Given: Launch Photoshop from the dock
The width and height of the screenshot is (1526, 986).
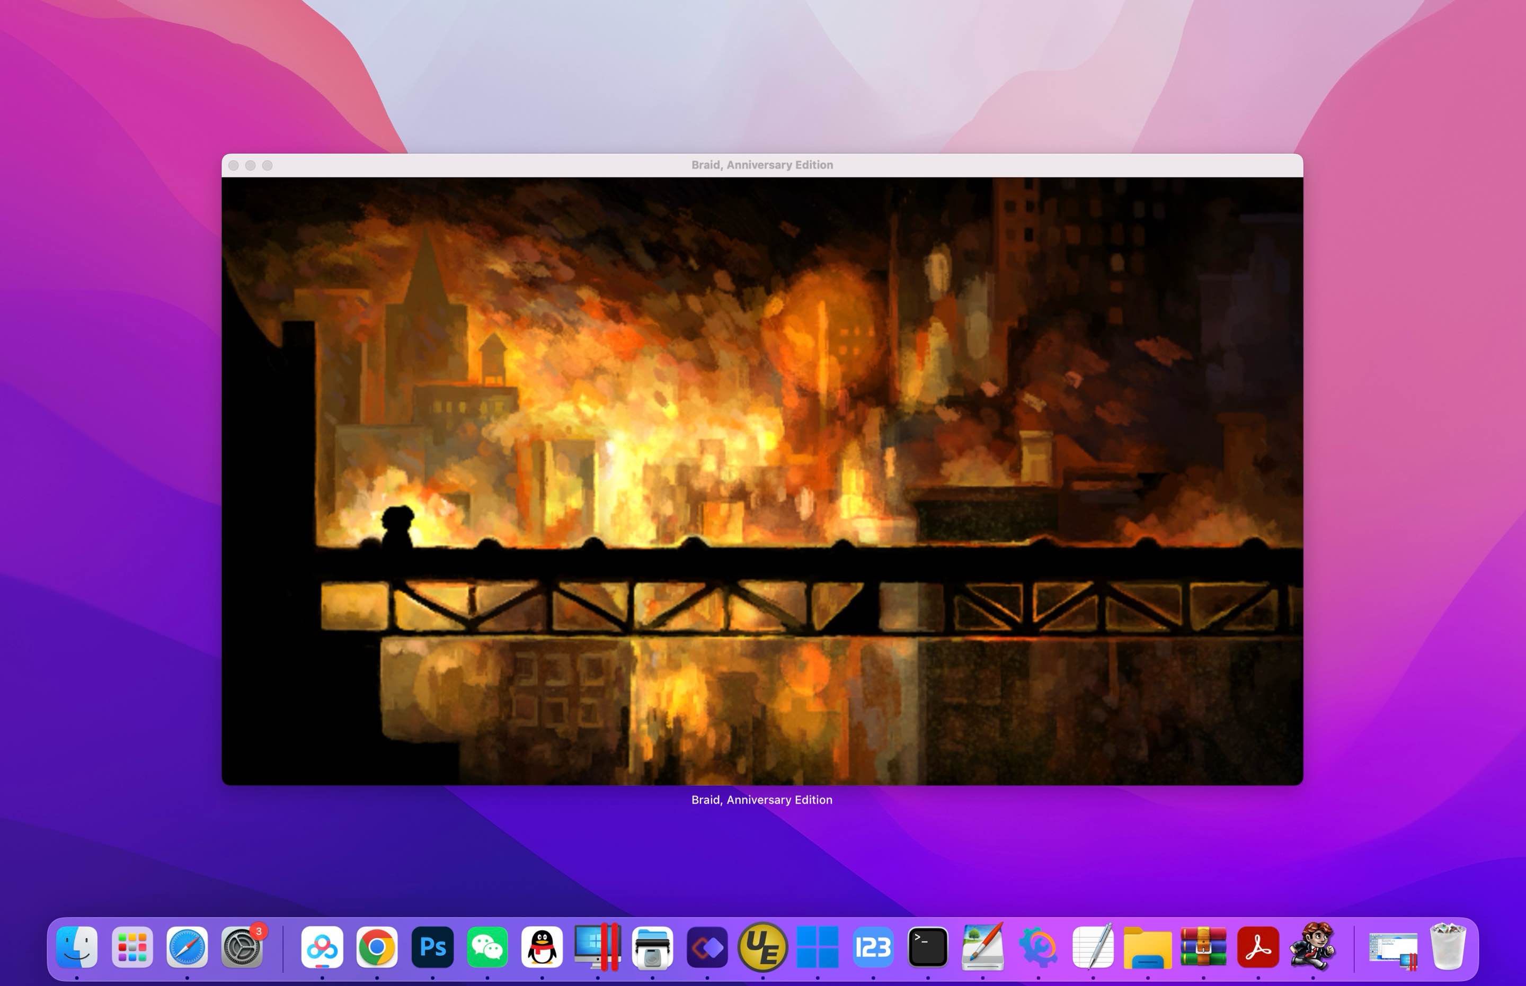Looking at the screenshot, I should [432, 946].
